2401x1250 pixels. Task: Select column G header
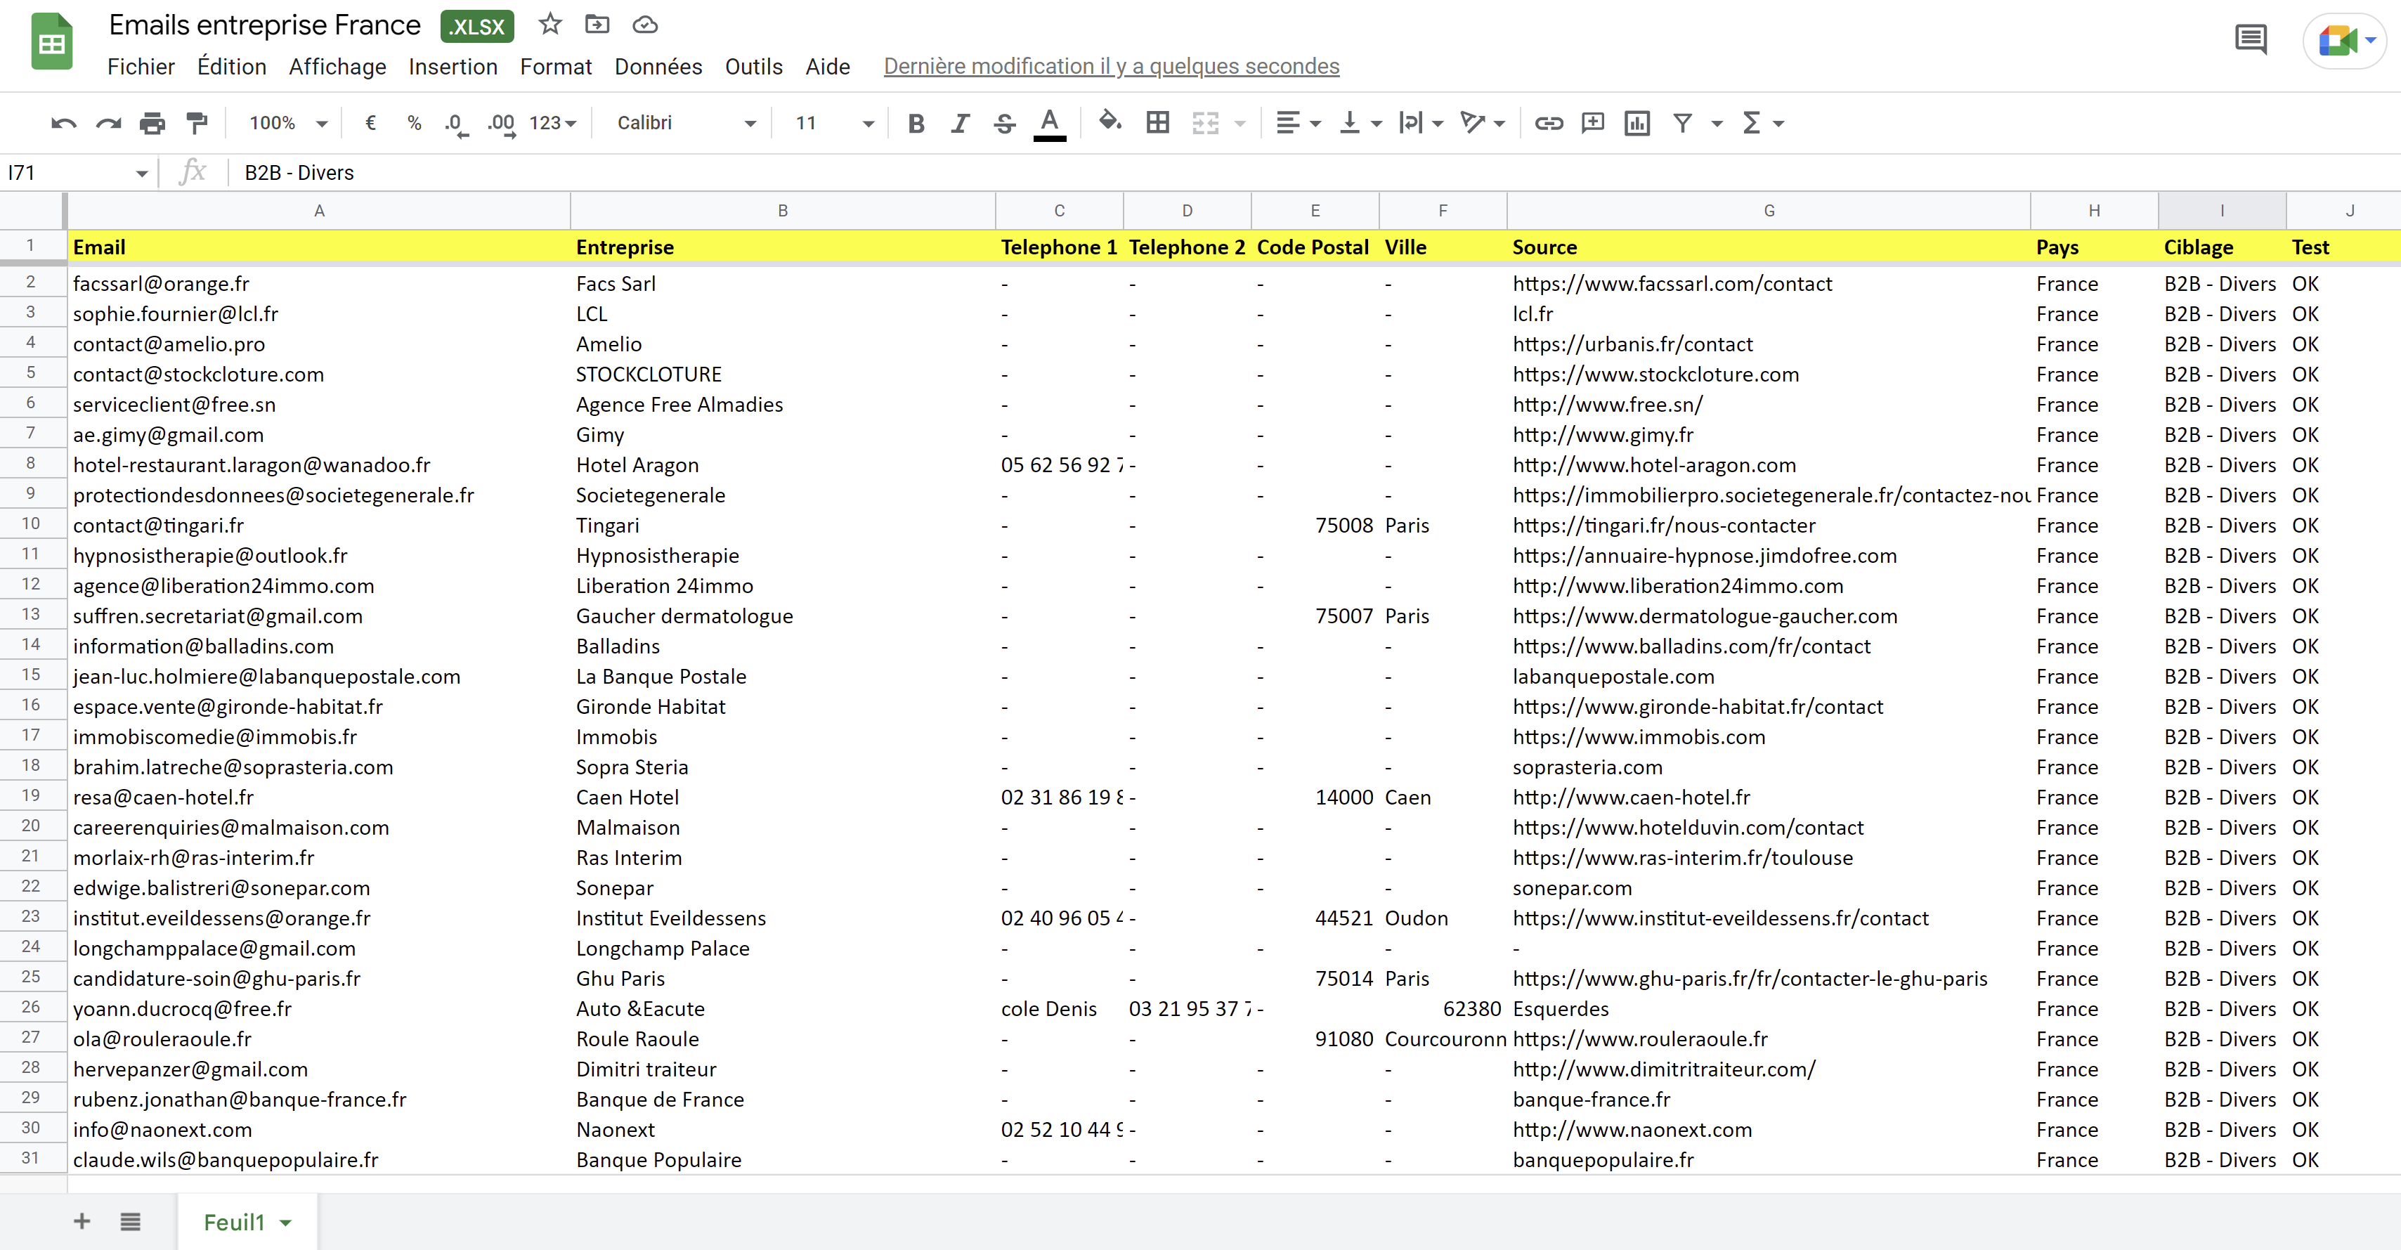tap(1768, 211)
